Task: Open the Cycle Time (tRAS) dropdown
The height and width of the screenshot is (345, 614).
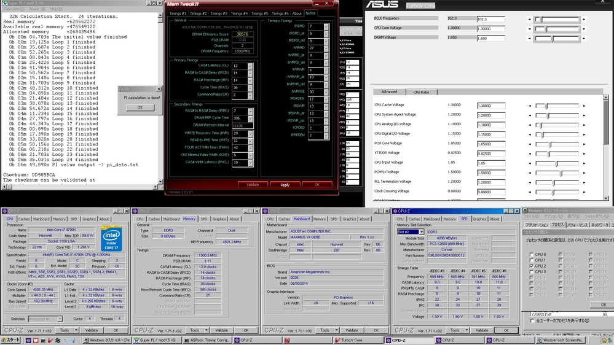Action: tap(250, 88)
